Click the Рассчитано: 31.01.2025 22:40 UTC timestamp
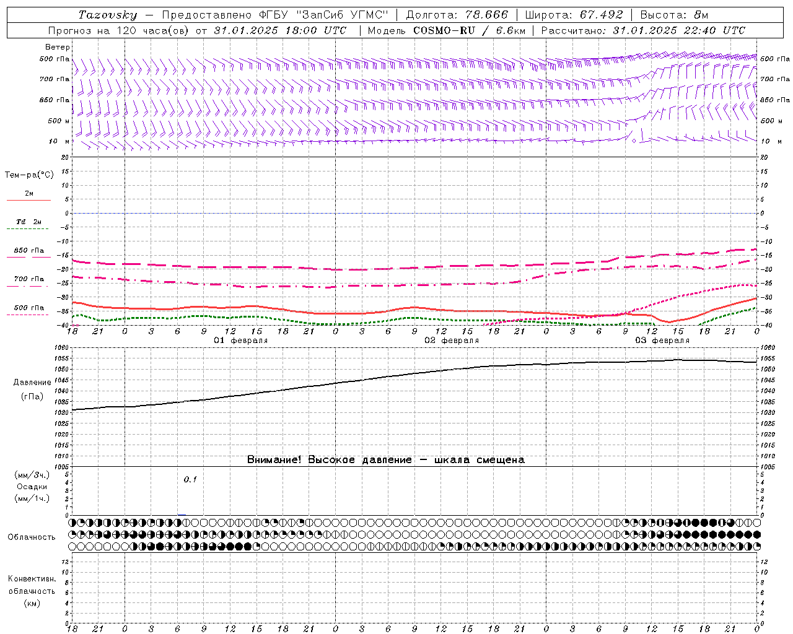 643,30
